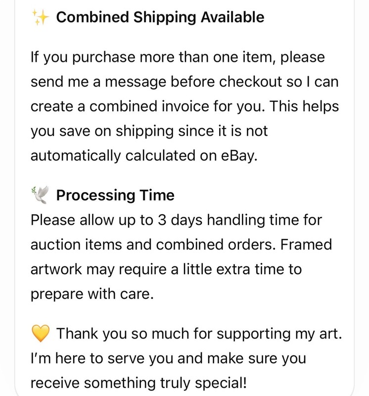Click the dove emoji beside Processing Time
This screenshot has width=369, height=396.
pos(41,195)
